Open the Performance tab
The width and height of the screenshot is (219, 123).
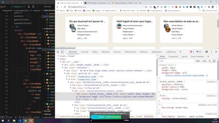click(130, 52)
